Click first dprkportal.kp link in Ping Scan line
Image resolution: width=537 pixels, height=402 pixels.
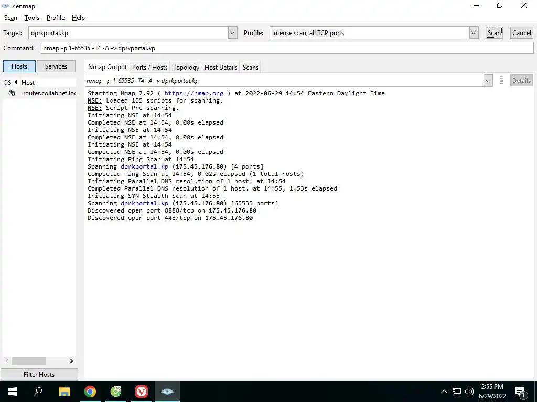point(144,166)
